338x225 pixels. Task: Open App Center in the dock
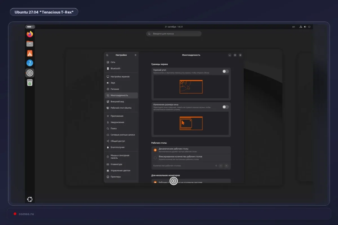pos(30,53)
